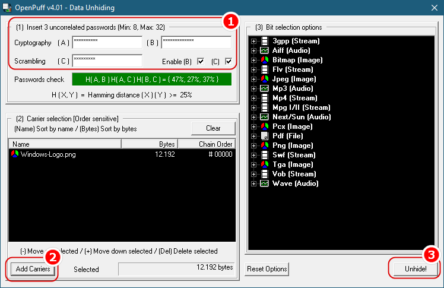Expand the Pdf (File) tree node
The image size is (444, 288).
[x=253, y=136]
